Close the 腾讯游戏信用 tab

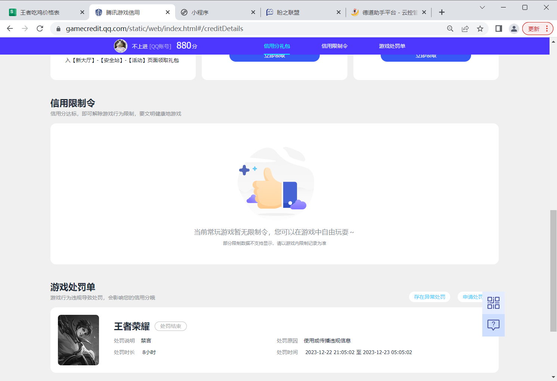pos(168,12)
